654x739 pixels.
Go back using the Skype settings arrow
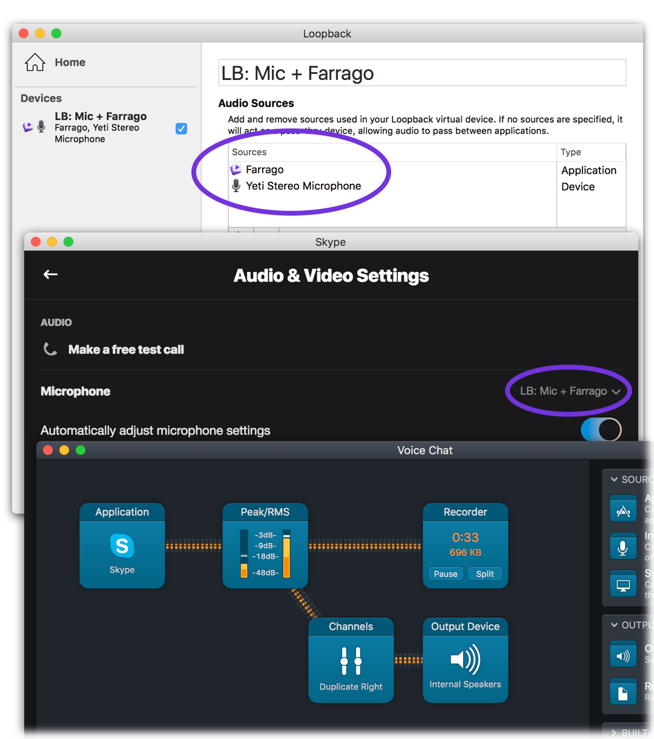tap(51, 274)
